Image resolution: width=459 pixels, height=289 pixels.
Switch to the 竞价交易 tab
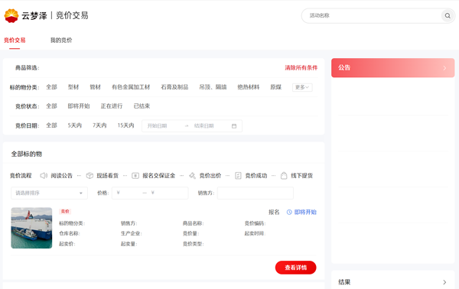click(15, 40)
